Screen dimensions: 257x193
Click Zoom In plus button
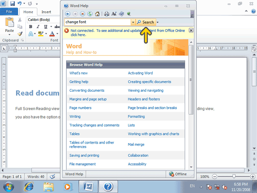tap(253, 177)
